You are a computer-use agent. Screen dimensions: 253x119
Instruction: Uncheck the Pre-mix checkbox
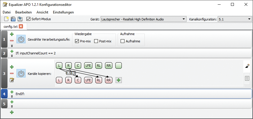(77, 41)
